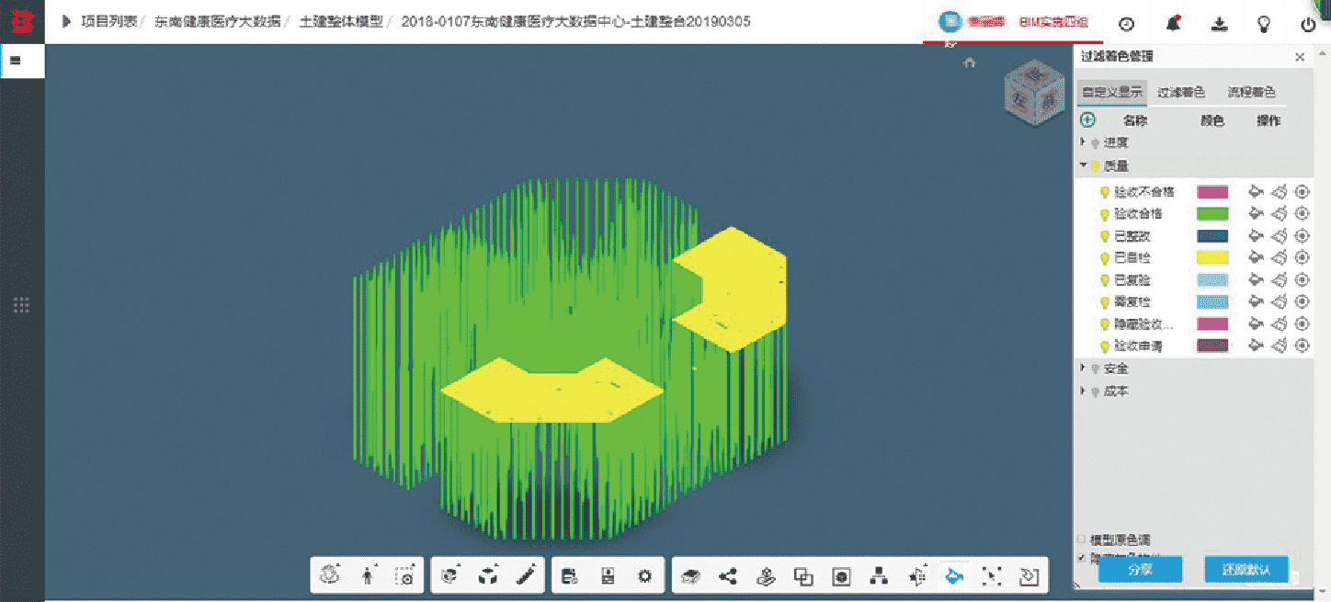Collapse the 质量 tree group

(1084, 165)
